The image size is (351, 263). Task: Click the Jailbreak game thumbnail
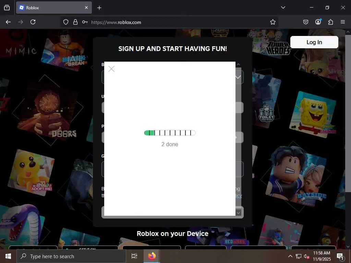tap(64, 50)
